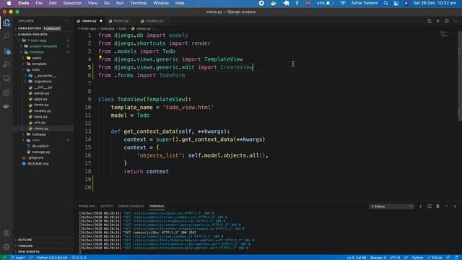This screenshot has height=260, width=462.
Task: Switch to the Debug Console tab
Action: click(x=131, y=207)
